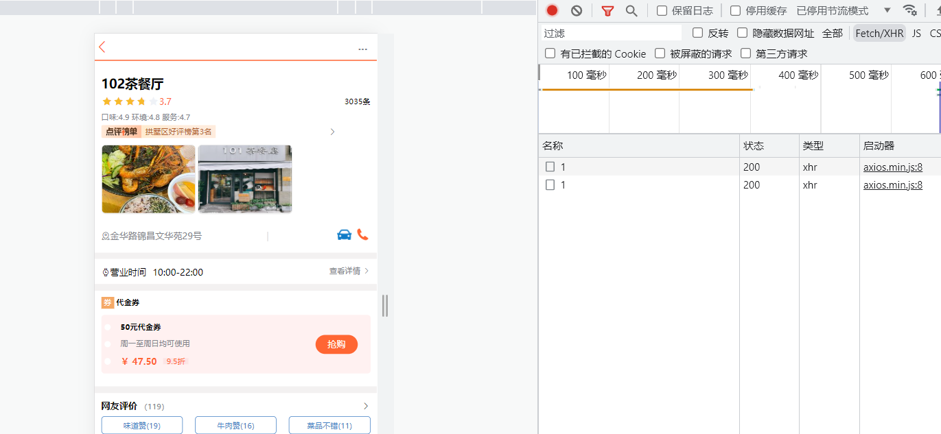Viewport: 941px width, 434px height.
Task: Select the 全部 request type filter
Action: pos(833,33)
